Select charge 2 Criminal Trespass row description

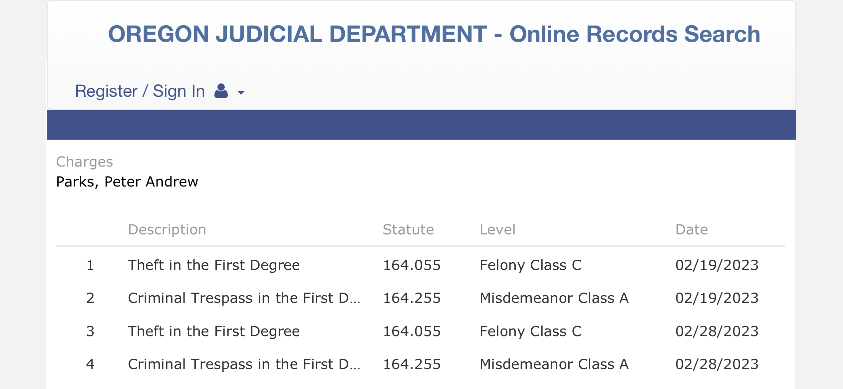click(x=244, y=298)
